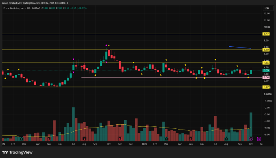Open the green earnings marker above the 2026 Mar label
276x158 pixels.
[x=166, y=139]
